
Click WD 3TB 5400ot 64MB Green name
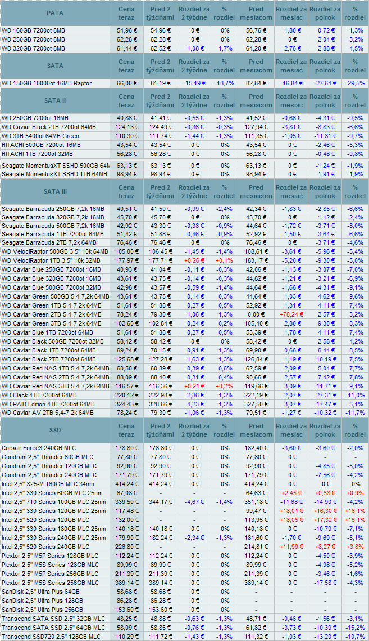[40, 136]
